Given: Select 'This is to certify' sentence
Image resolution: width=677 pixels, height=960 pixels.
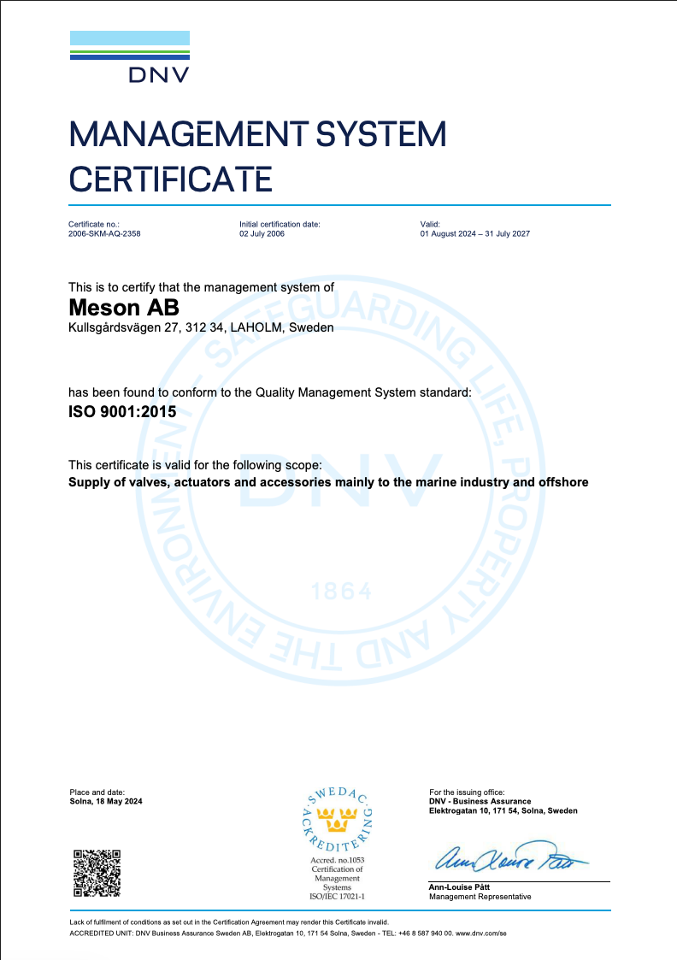Looking at the screenshot, I should tap(202, 287).
